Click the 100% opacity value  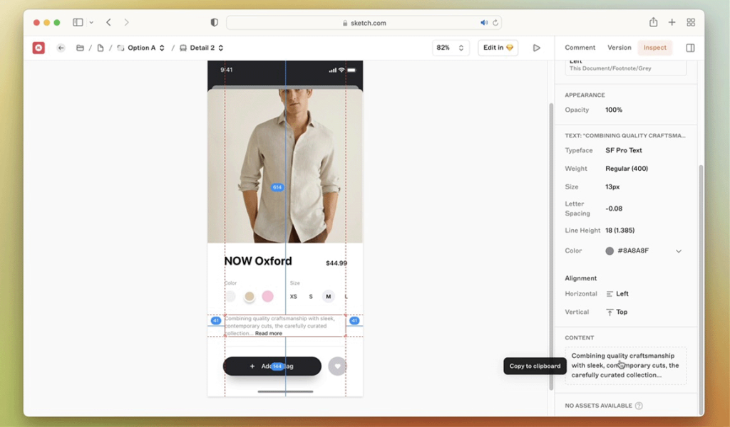(x=614, y=110)
